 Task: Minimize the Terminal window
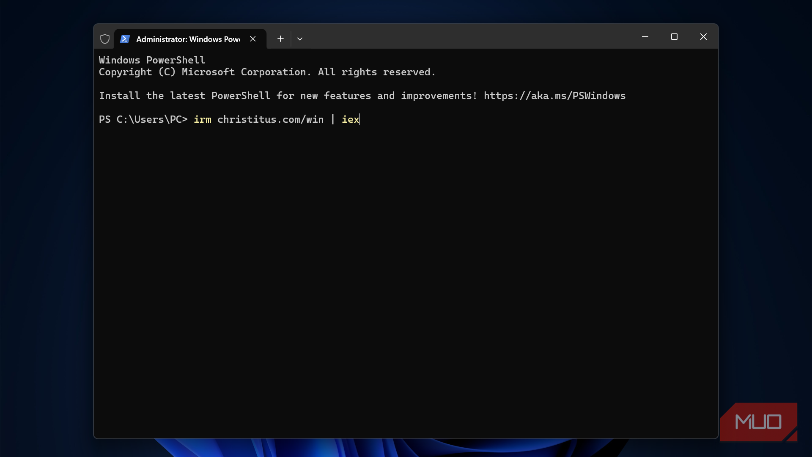[x=645, y=37]
